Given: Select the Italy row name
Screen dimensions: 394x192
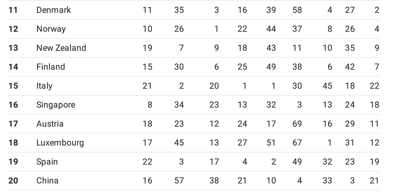Looking at the screenshot, I should point(44,86).
